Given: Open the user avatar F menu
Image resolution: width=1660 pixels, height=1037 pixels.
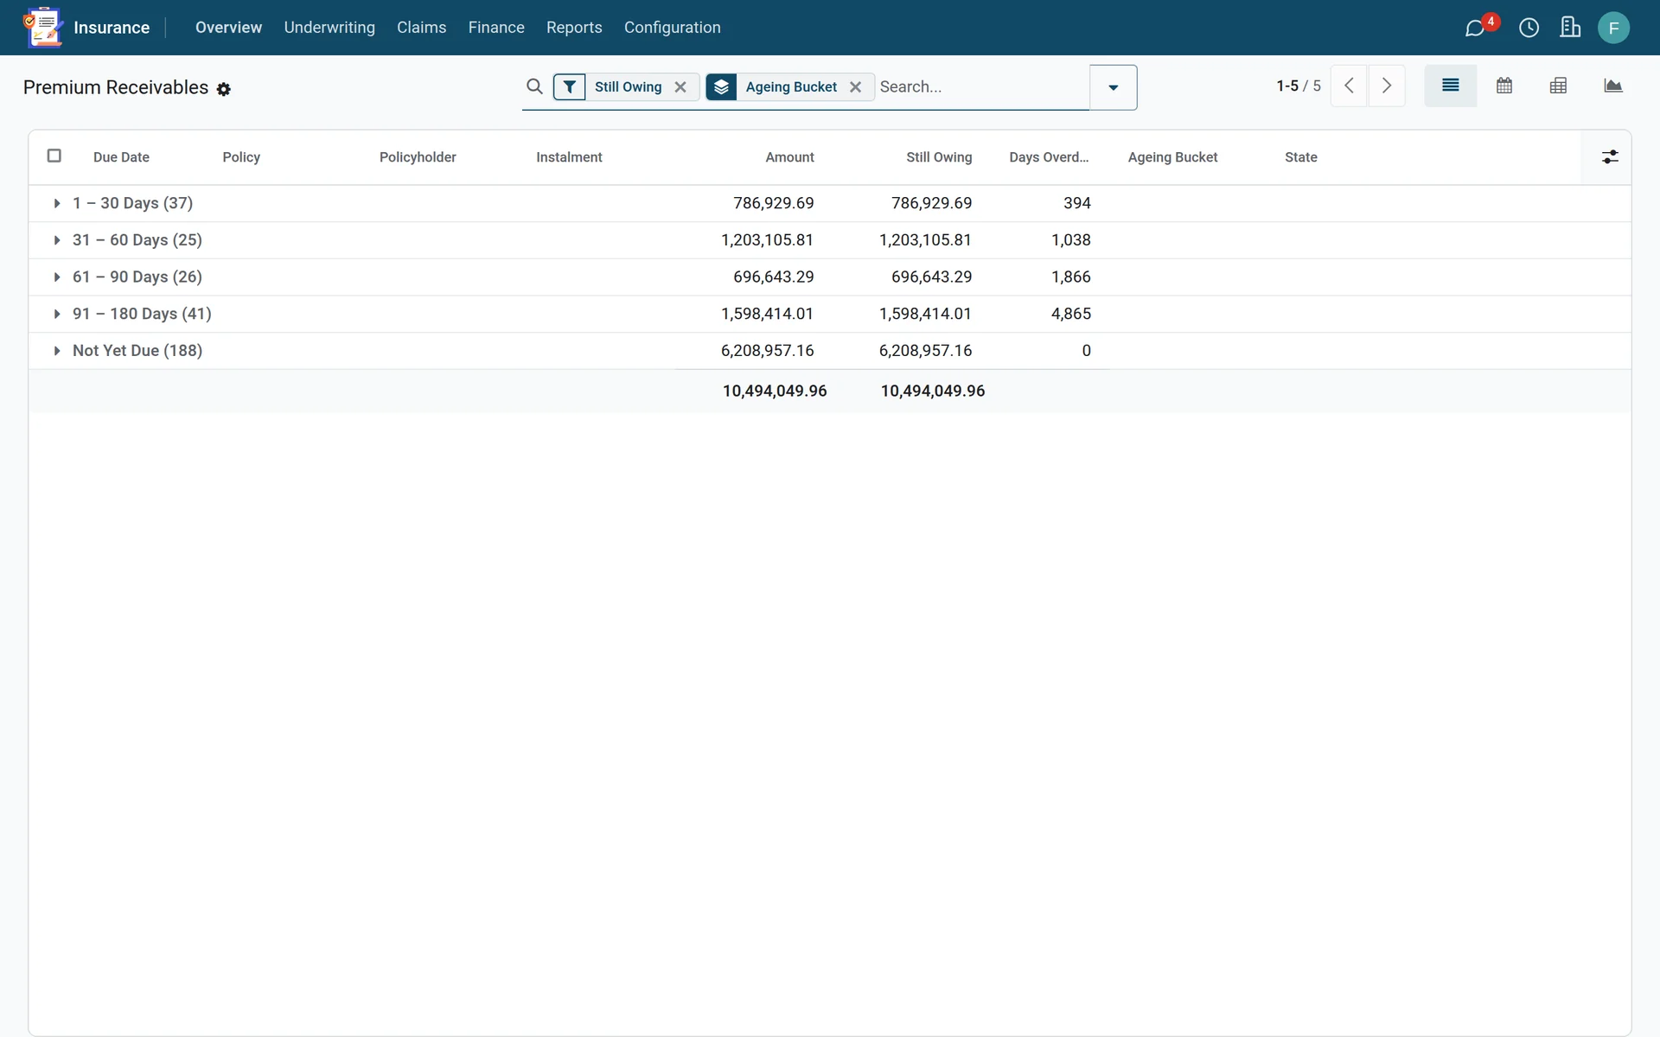Looking at the screenshot, I should (1613, 28).
